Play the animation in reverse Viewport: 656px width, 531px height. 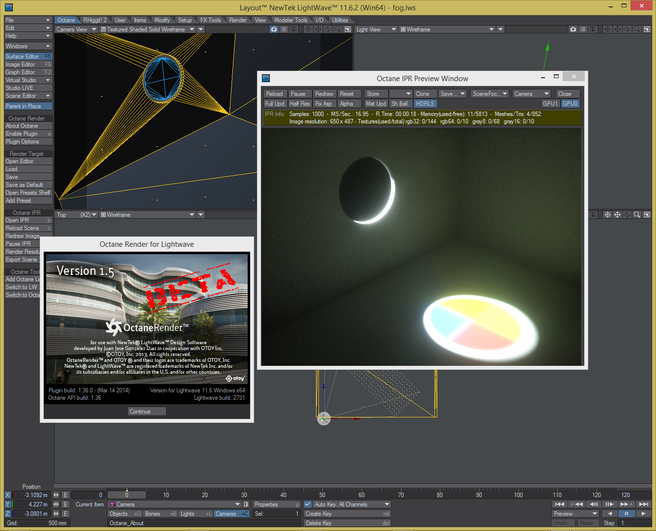click(609, 514)
